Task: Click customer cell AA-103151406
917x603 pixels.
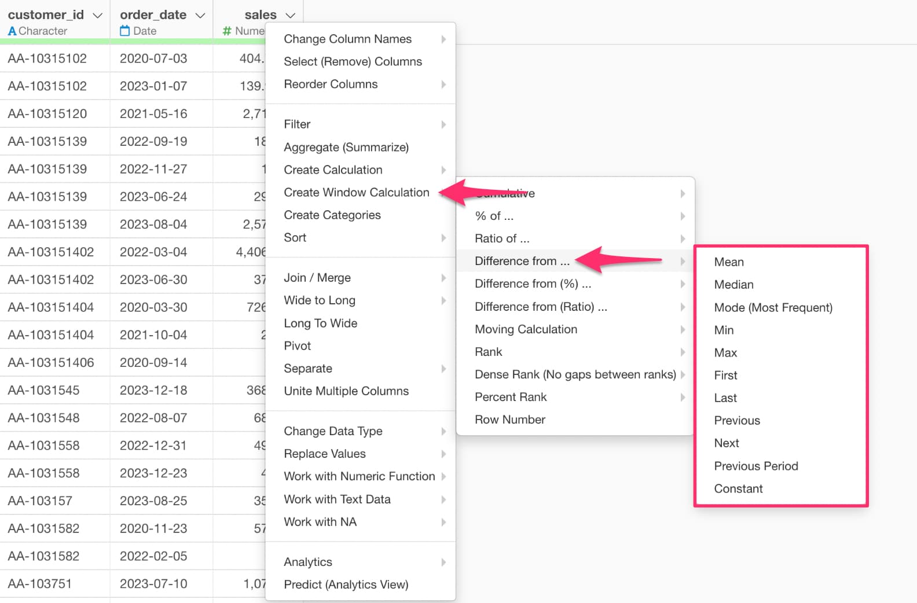Action: [x=54, y=362]
